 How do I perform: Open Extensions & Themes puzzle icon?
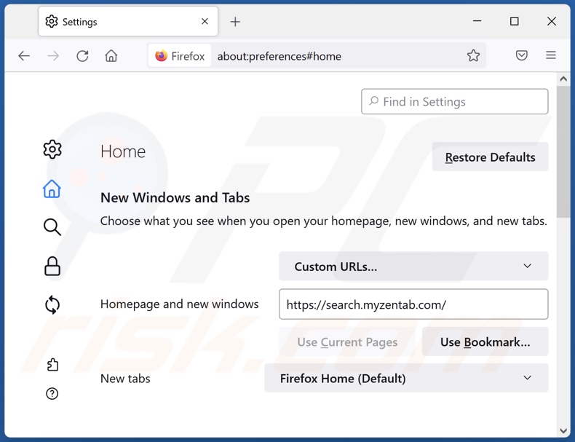pos(52,364)
